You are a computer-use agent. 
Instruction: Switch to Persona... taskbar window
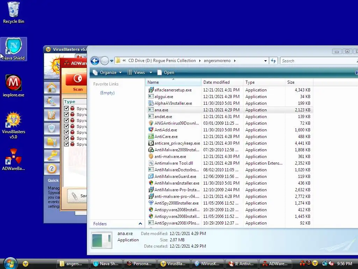pyautogui.click(x=140, y=264)
